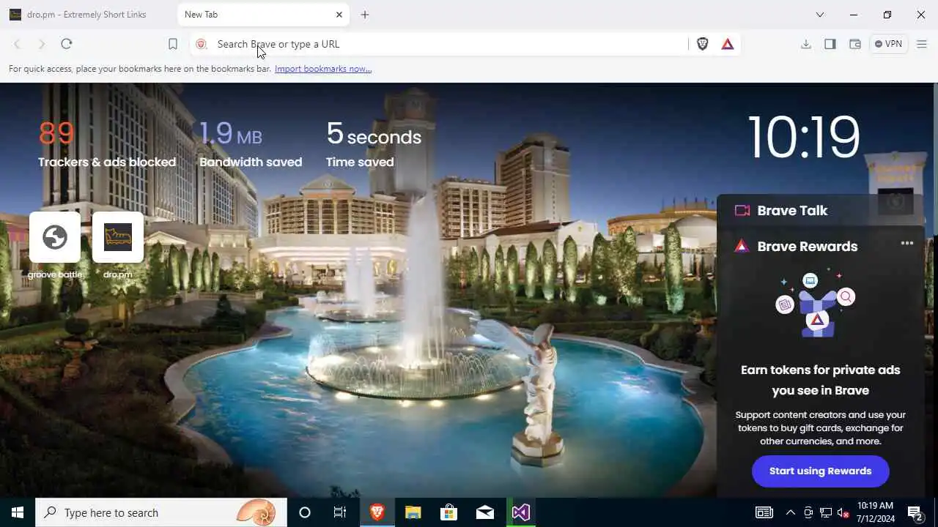Open the Mail app from the taskbar
The image size is (938, 527).
point(485,512)
